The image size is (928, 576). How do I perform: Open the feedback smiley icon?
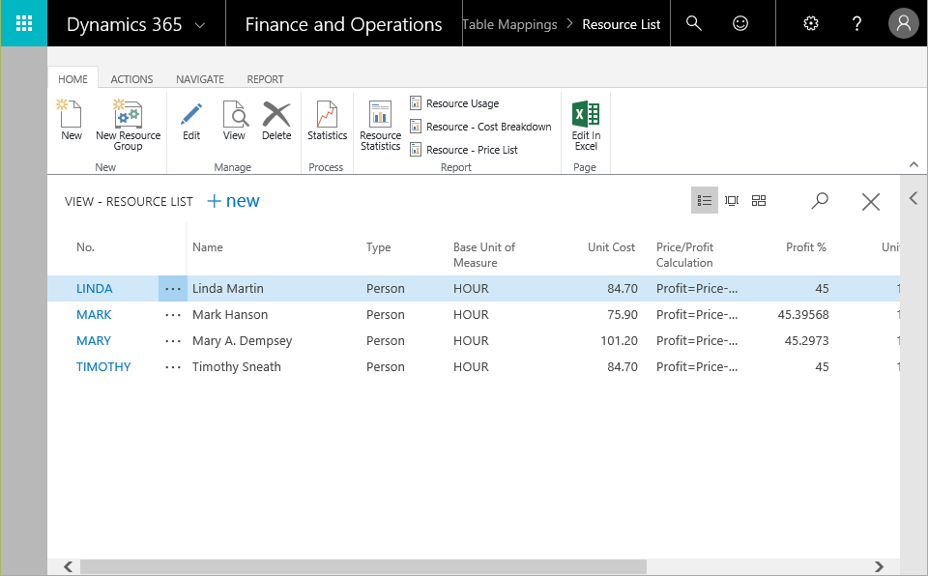pyautogui.click(x=740, y=24)
